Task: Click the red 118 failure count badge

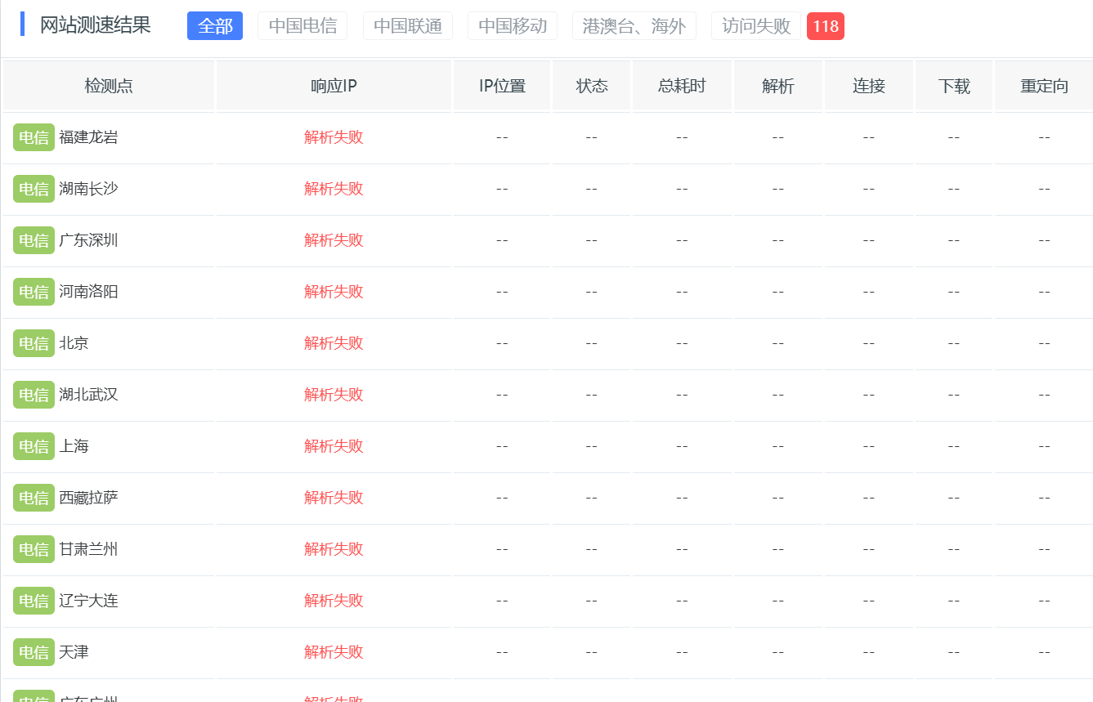Action: click(826, 26)
